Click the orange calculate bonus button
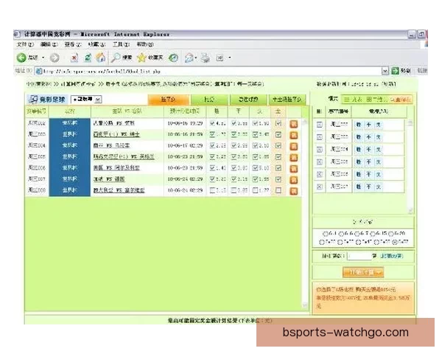The width and height of the screenshot is (442, 354). point(363,272)
